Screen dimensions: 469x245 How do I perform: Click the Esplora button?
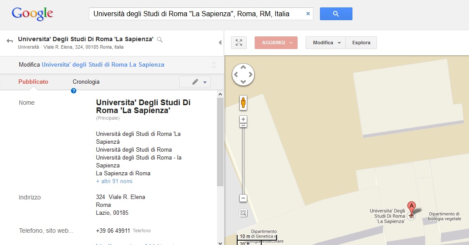click(361, 43)
